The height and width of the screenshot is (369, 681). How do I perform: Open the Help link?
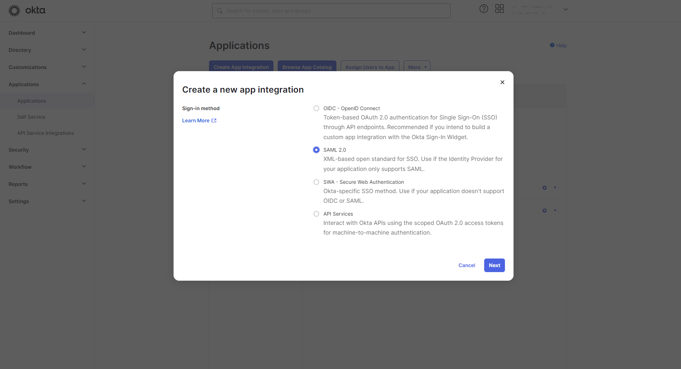(x=561, y=45)
